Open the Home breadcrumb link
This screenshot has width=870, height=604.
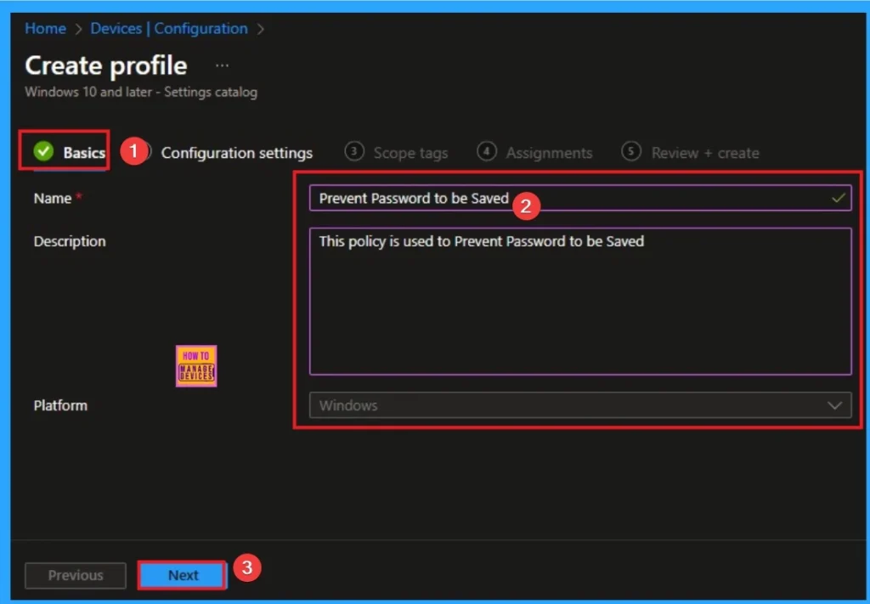45,28
